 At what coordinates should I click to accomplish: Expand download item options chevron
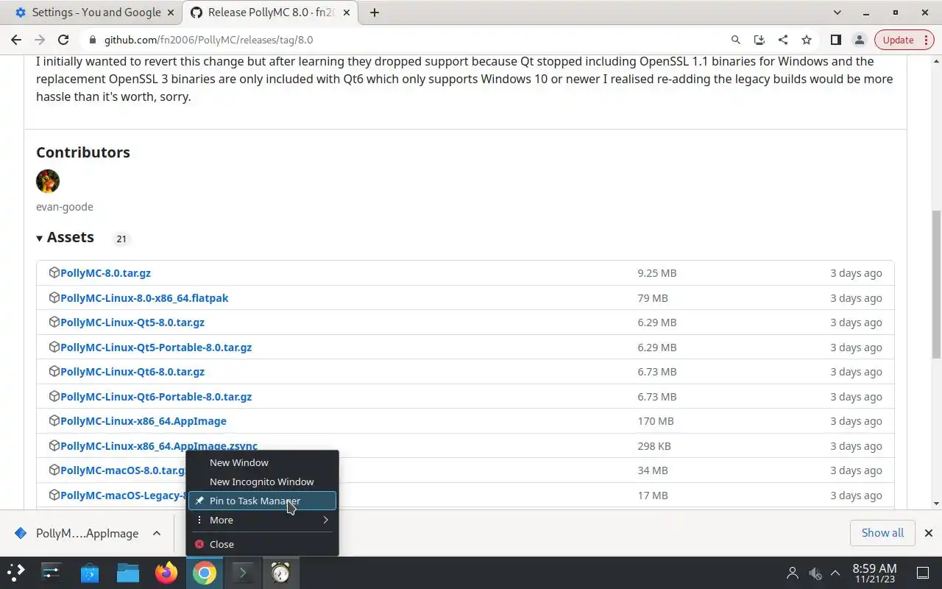pos(157,533)
